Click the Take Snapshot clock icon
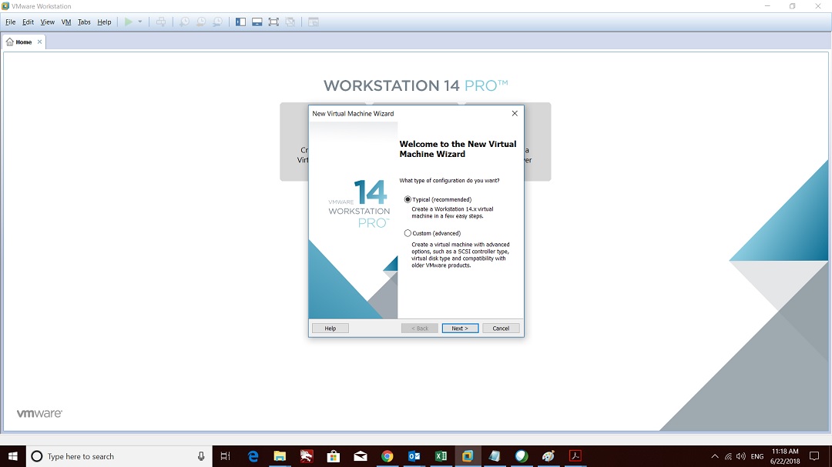This screenshot has width=832, height=467. [x=184, y=22]
